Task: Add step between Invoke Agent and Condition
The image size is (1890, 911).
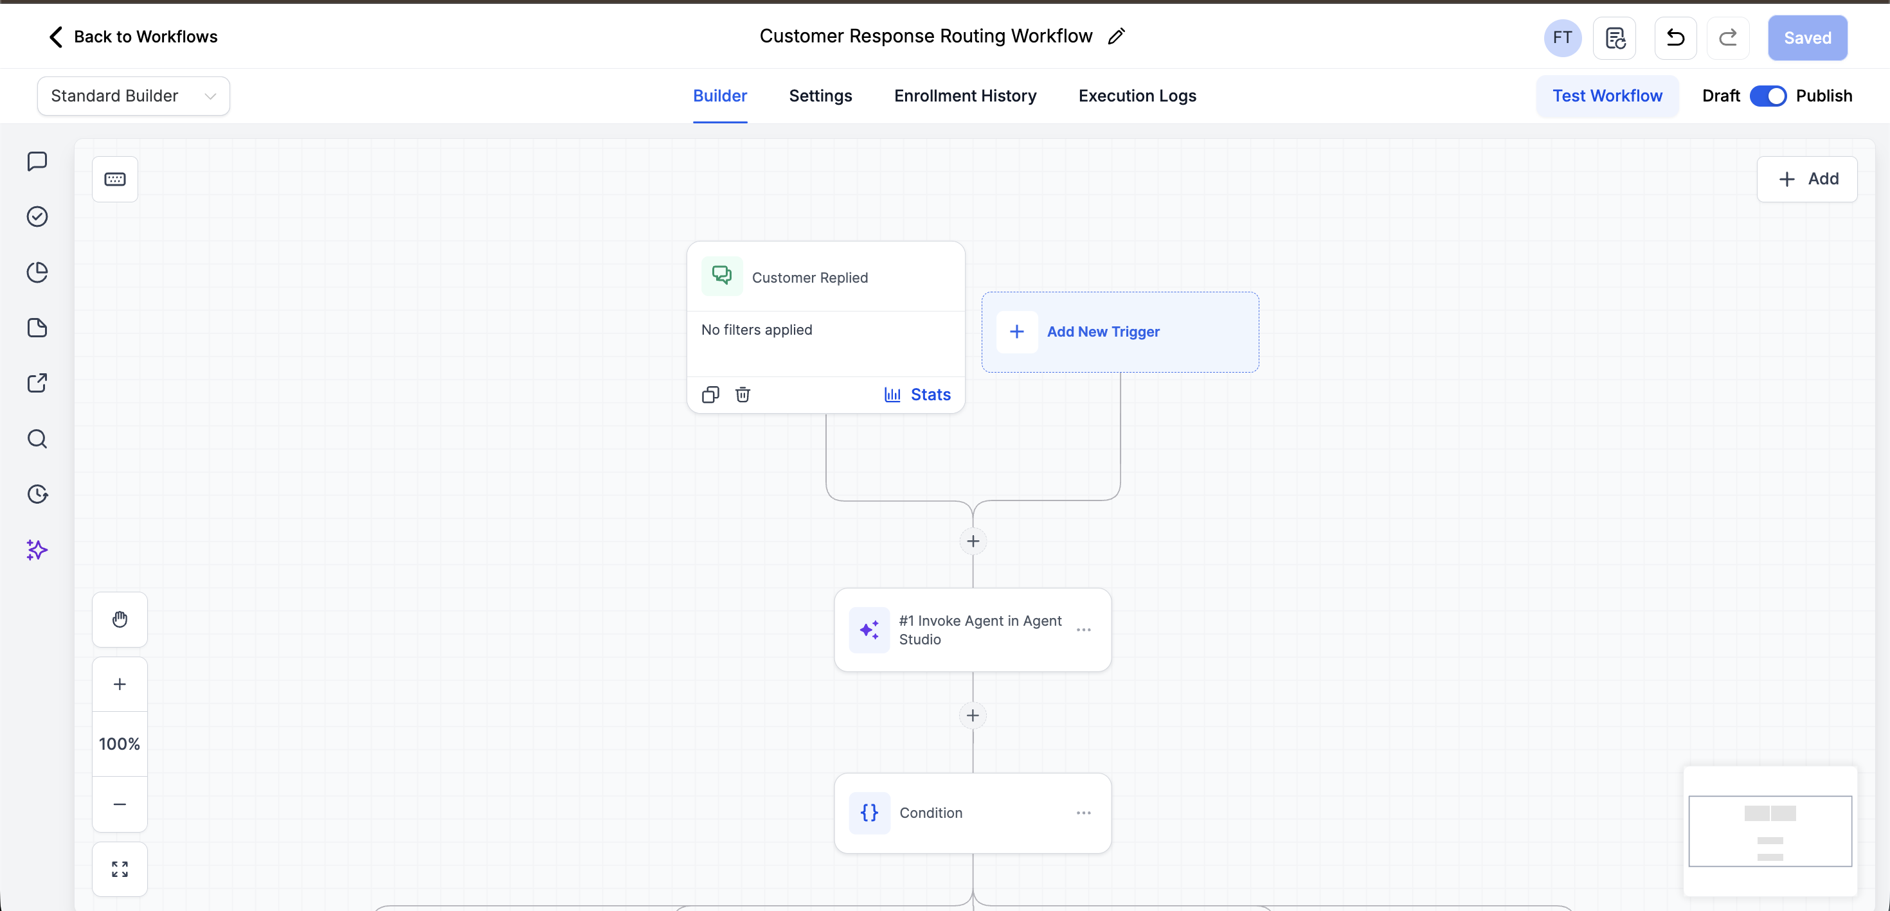Action: (x=973, y=715)
